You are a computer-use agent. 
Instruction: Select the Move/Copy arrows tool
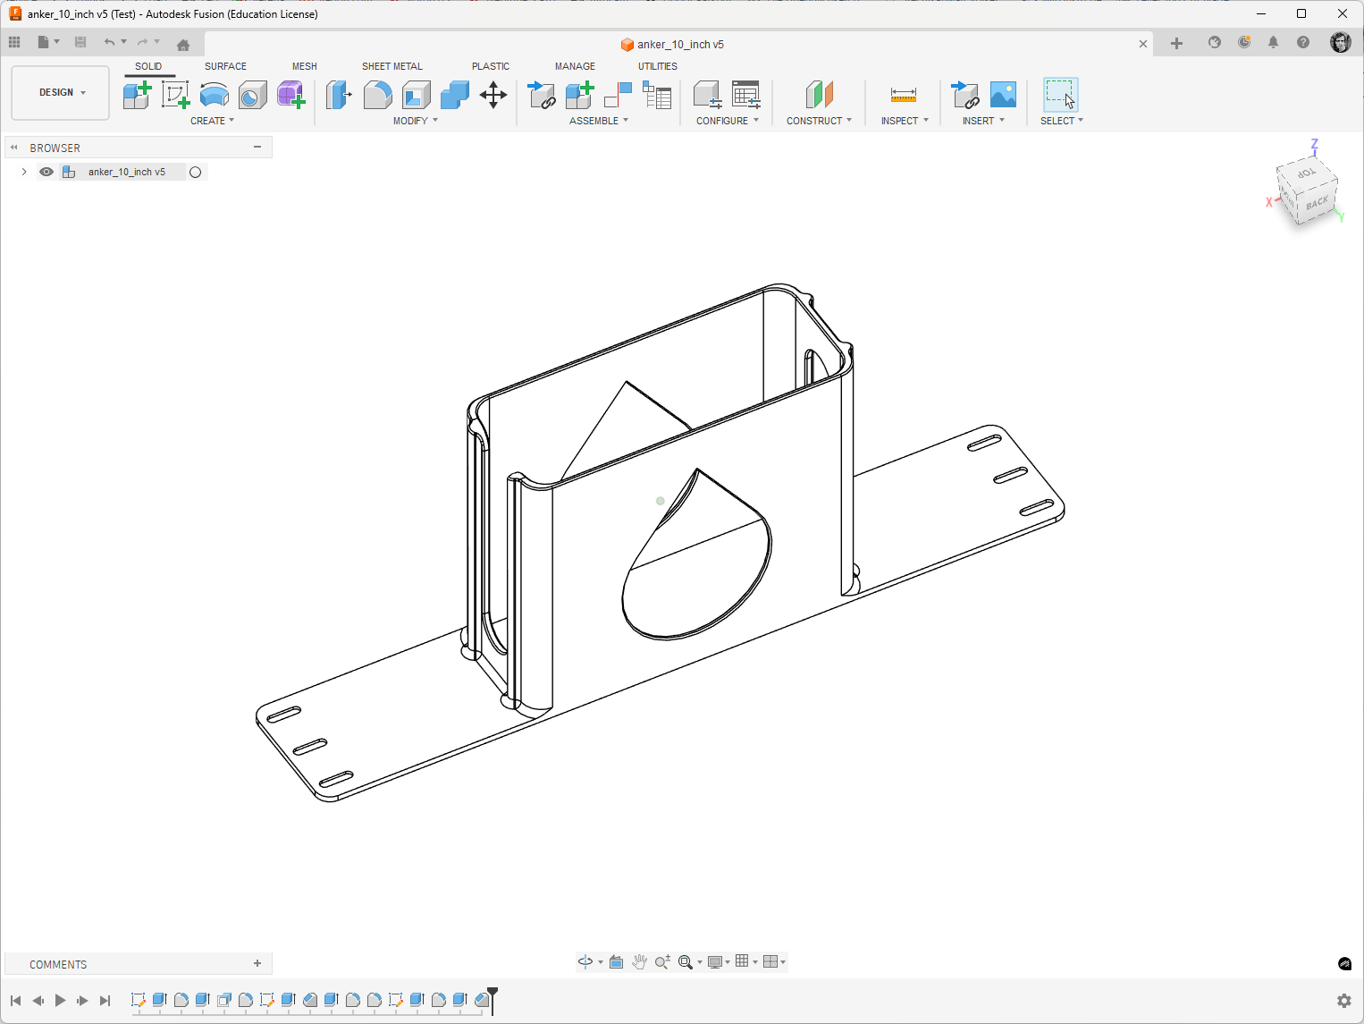pyautogui.click(x=493, y=94)
